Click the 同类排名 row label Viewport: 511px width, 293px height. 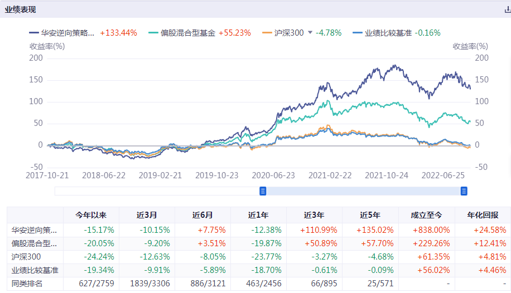coord(27,284)
